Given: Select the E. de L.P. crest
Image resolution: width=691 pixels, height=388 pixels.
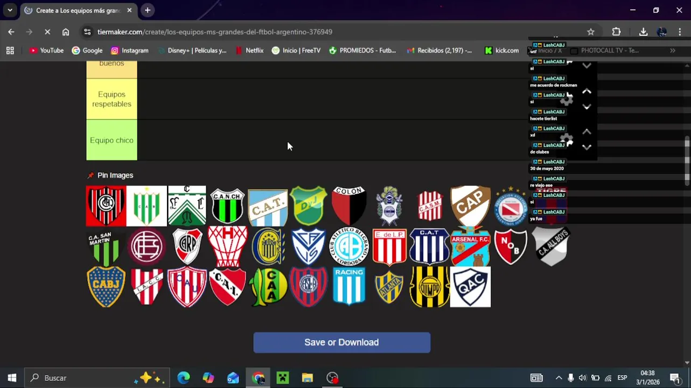Looking at the screenshot, I should [389, 246].
